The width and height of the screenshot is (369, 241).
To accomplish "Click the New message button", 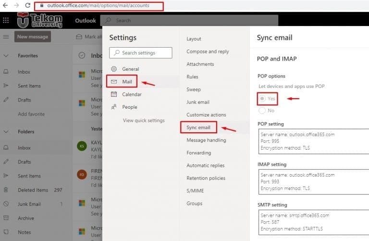I will (33, 37).
